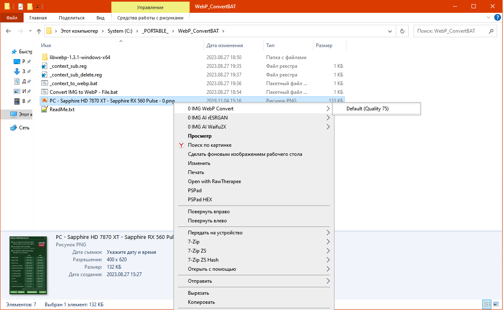This screenshot has width=503, height=310.
Task: Open the 0 IMG WebP Convert entry
Action: pos(254,109)
